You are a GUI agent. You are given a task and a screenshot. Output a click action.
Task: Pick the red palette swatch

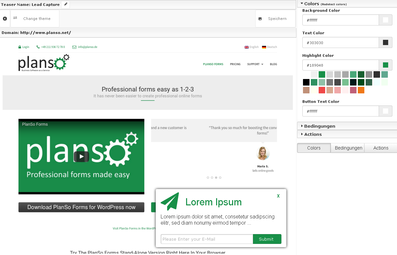point(322,90)
